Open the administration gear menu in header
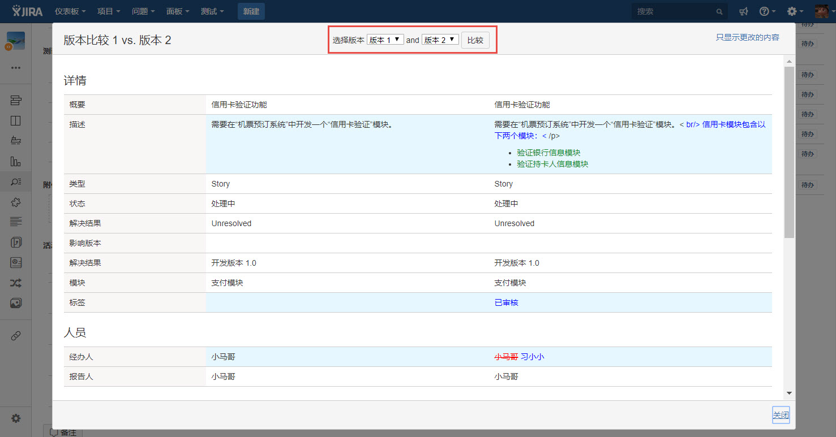 click(x=795, y=11)
